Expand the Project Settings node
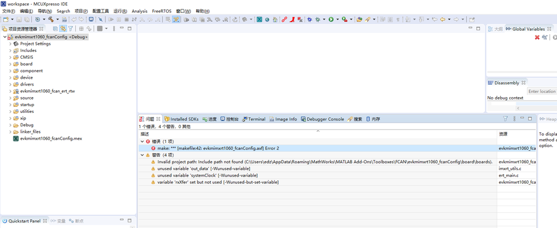557x228 pixels. [x=10, y=44]
